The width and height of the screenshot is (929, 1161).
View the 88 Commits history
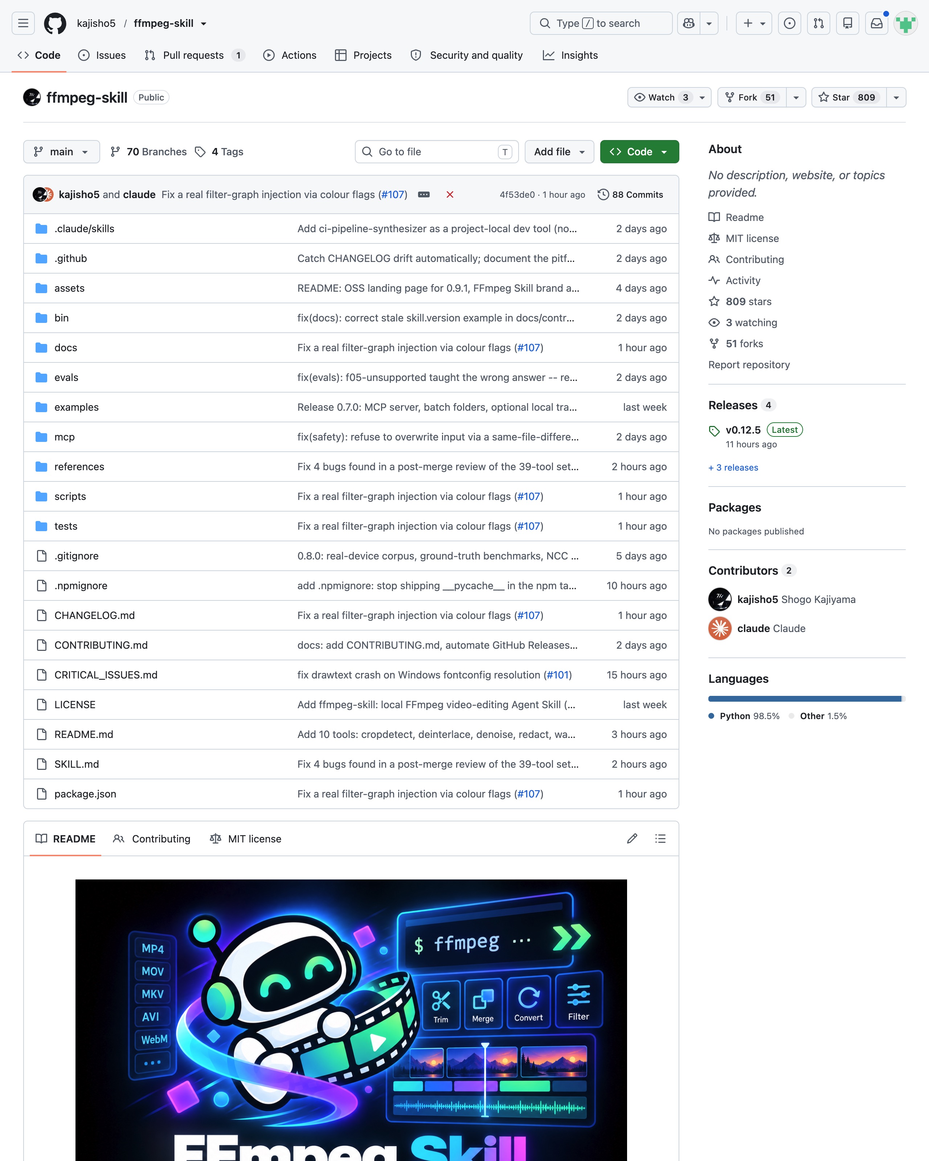coord(631,195)
